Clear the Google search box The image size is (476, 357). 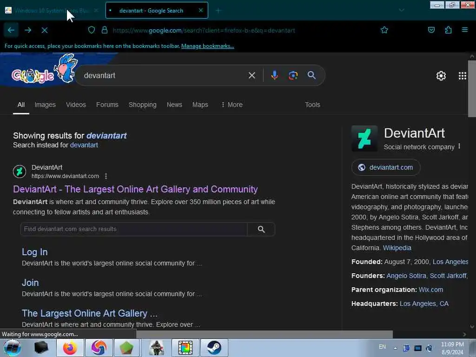252,75
